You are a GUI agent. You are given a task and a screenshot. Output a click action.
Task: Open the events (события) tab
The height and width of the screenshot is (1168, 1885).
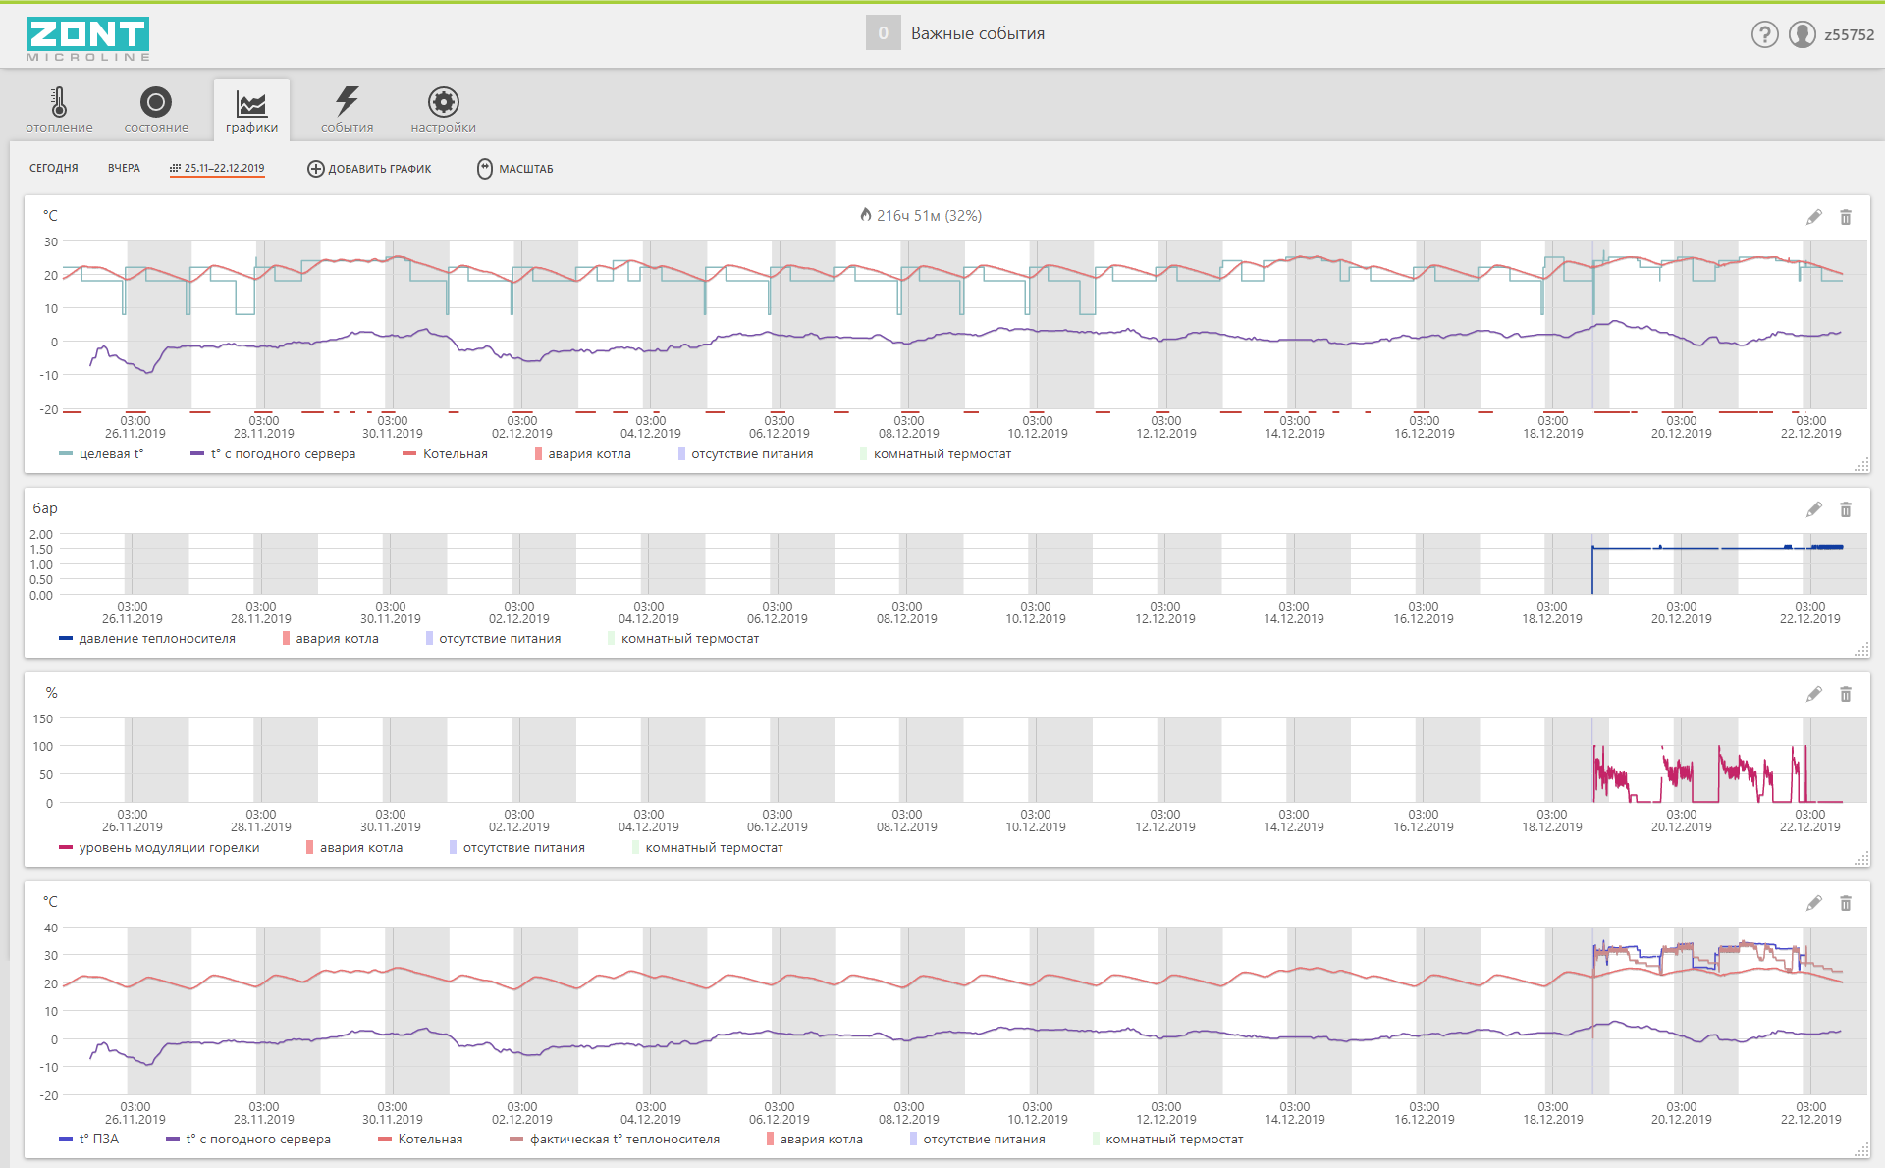coord(348,109)
